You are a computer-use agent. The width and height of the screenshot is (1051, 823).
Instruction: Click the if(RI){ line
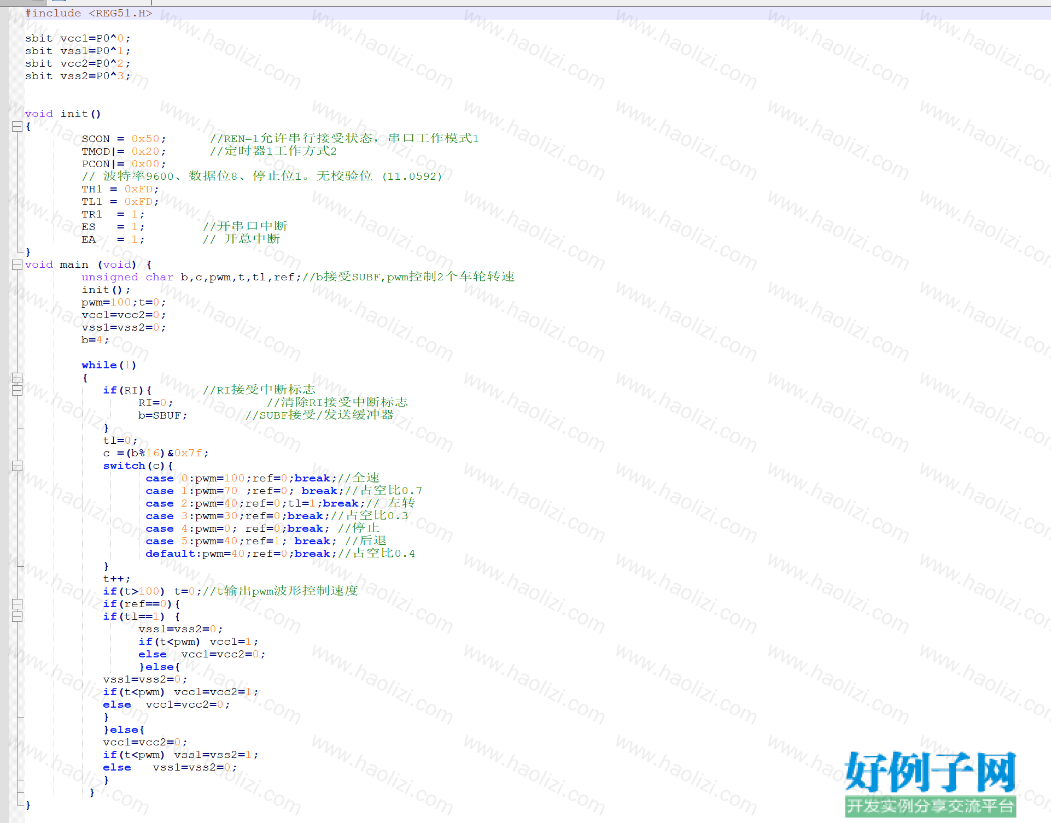click(x=127, y=390)
